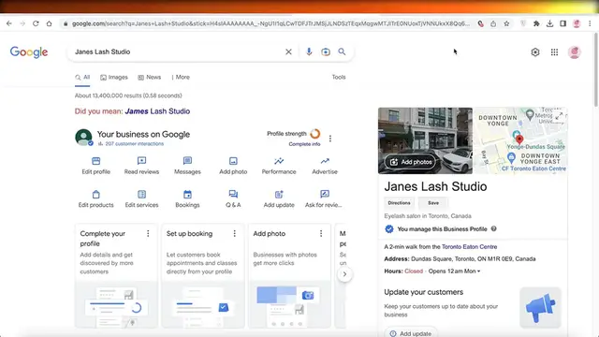Open search Tools
The image size is (599, 337).
tap(339, 77)
